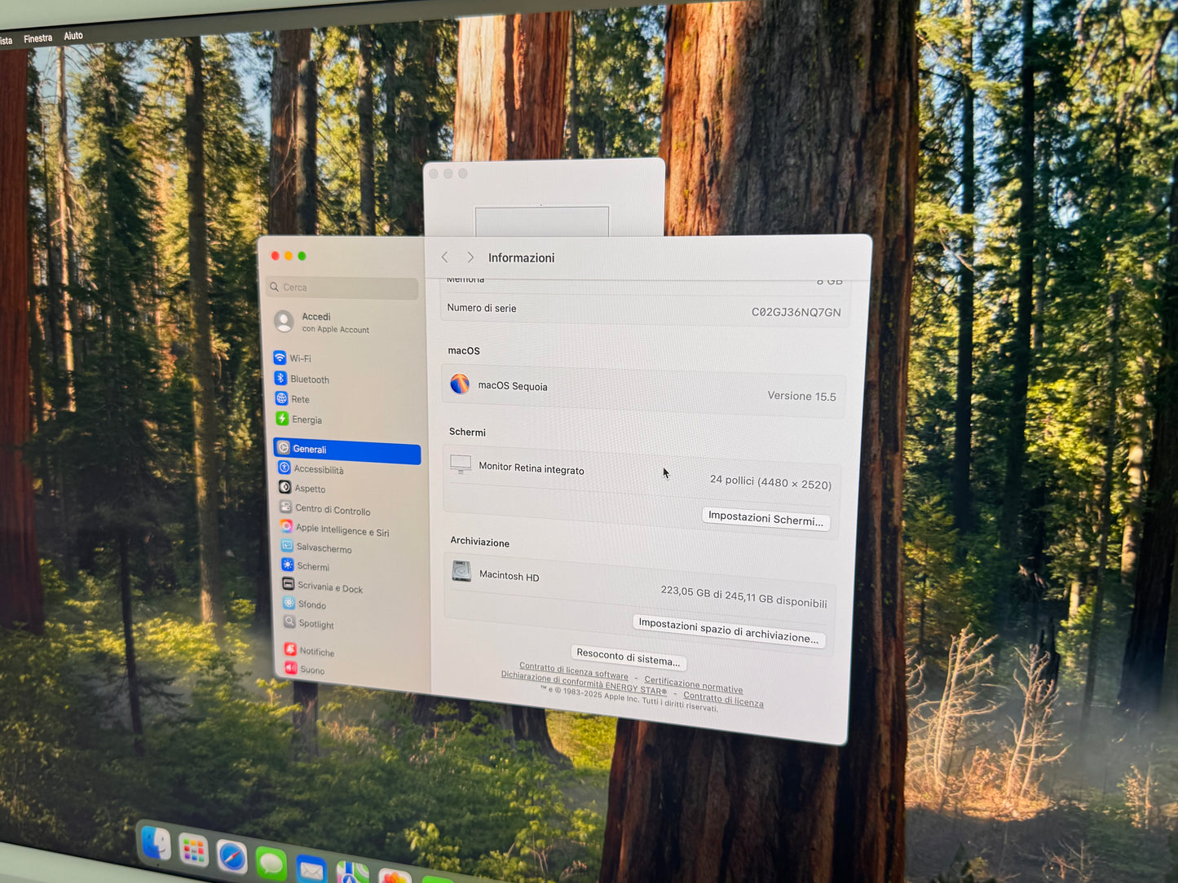The width and height of the screenshot is (1178, 883).
Task: Open Dichiarazione di conformità ENERGY STAR link
Action: [x=584, y=683]
